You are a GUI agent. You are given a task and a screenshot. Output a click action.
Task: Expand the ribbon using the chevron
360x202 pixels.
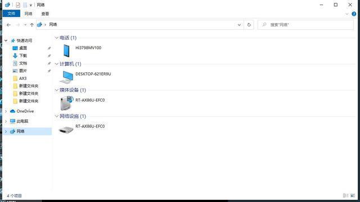347,14
